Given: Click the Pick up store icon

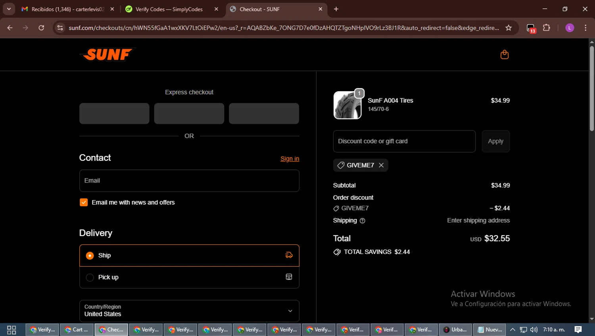Looking at the screenshot, I should pyautogui.click(x=289, y=277).
